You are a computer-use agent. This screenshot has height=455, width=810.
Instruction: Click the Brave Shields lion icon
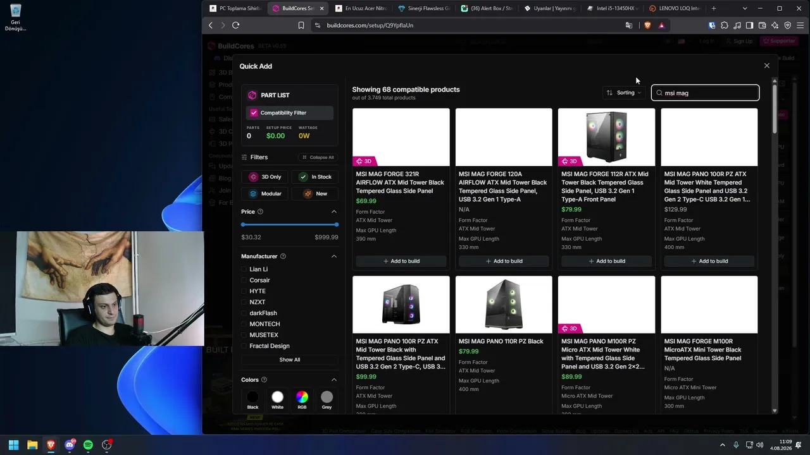point(647,25)
